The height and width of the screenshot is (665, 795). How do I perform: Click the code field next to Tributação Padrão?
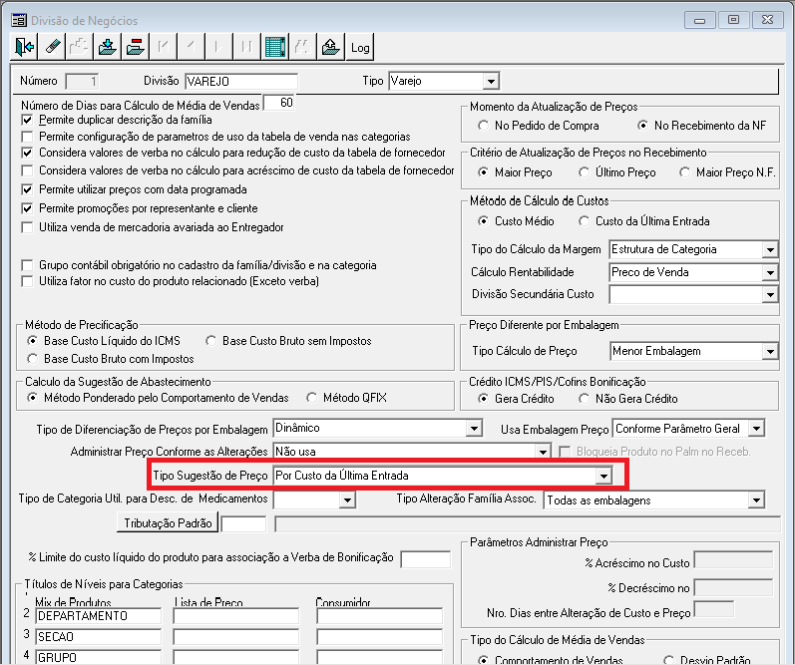[243, 524]
